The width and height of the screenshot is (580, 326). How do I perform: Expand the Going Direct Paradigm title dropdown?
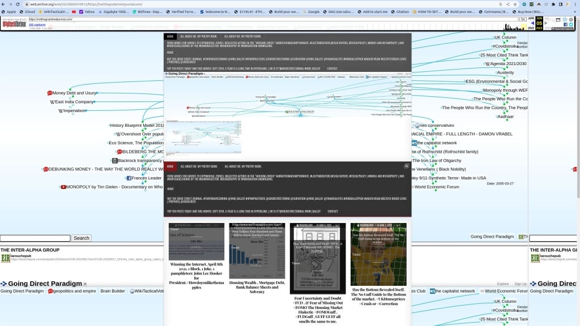[x=85, y=284]
